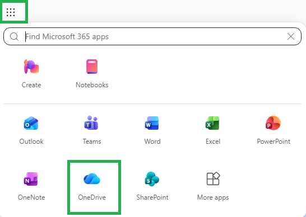Launch Outlook

31,130
